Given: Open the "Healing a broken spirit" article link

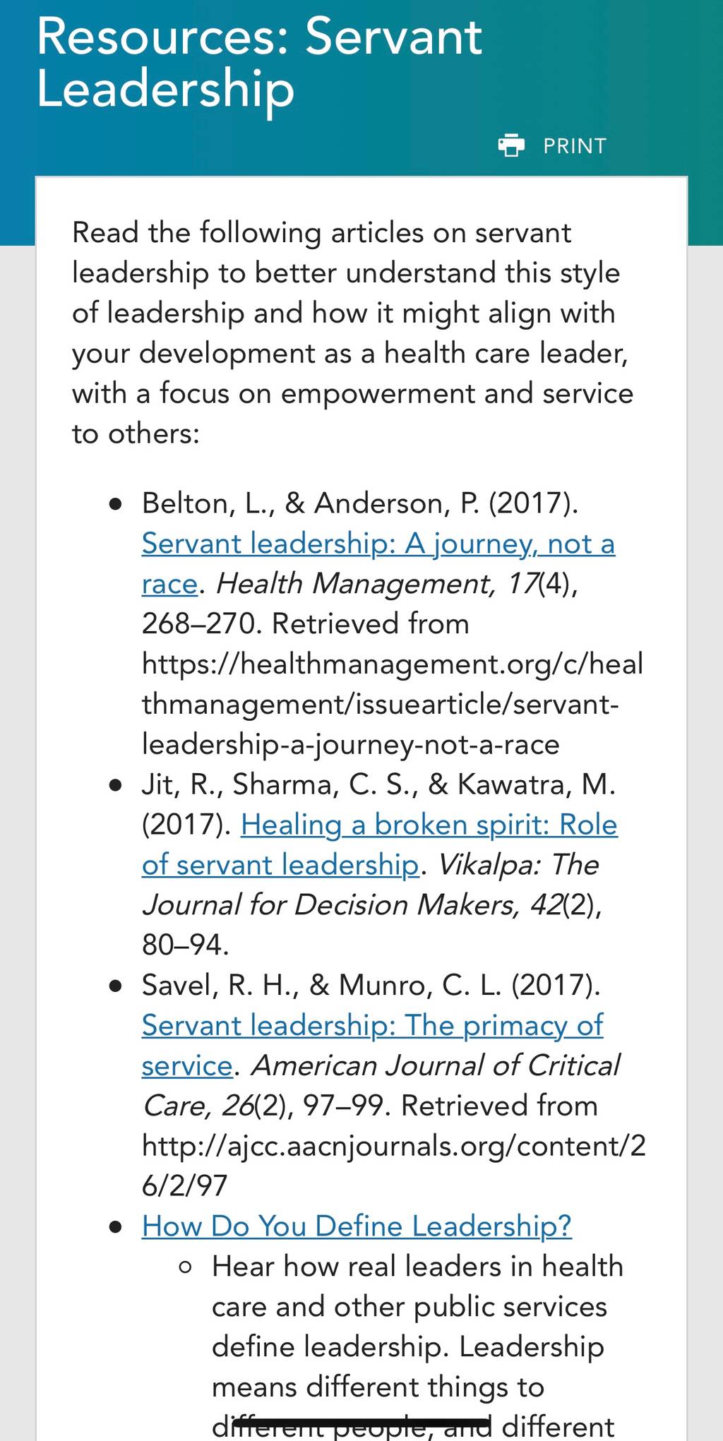Looking at the screenshot, I should pos(429,825).
